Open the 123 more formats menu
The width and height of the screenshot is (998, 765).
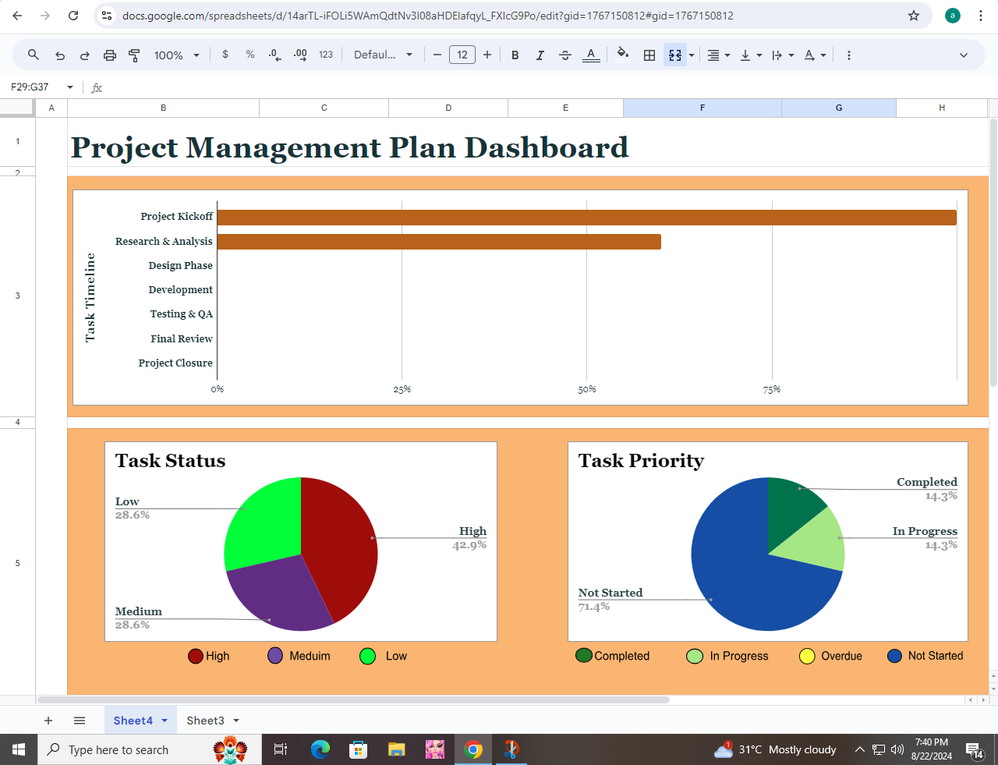(x=326, y=55)
